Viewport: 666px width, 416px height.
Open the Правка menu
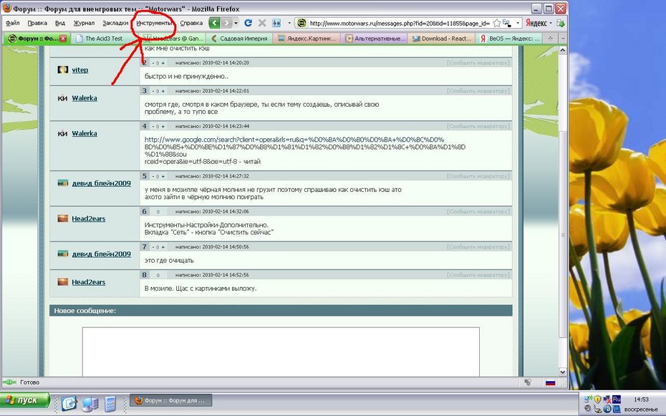coord(37,23)
